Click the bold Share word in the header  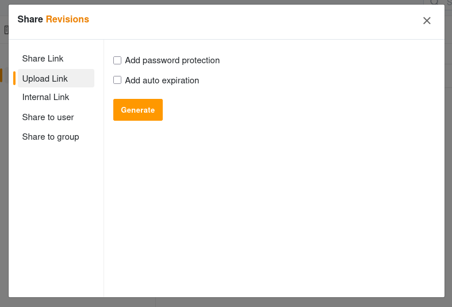30,20
